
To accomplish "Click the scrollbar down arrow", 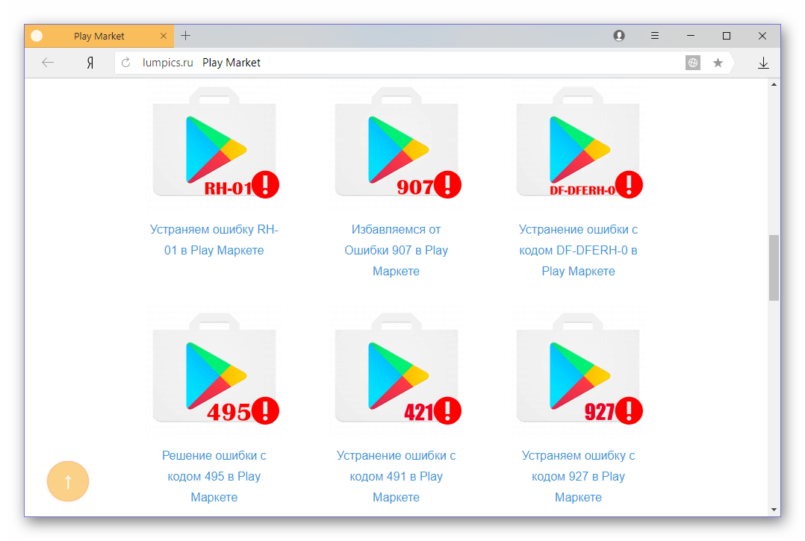I will (x=774, y=510).
